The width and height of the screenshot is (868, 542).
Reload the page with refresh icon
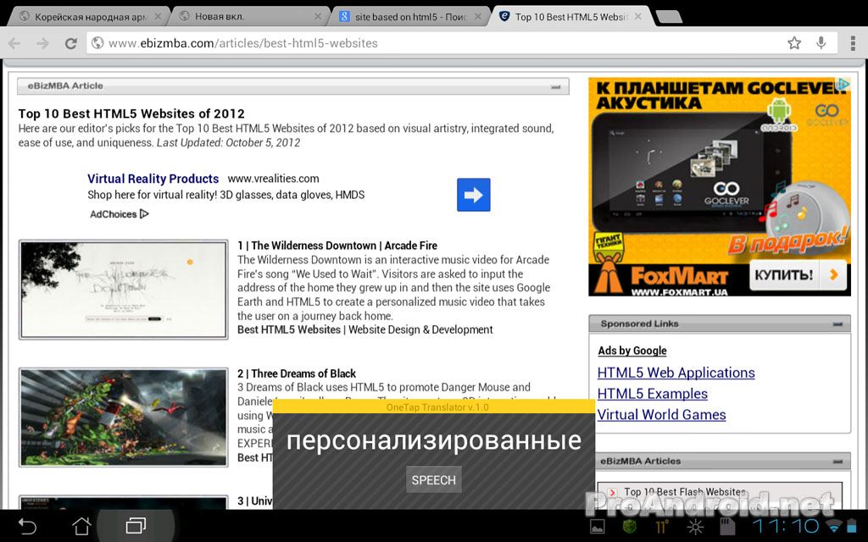pos(70,43)
